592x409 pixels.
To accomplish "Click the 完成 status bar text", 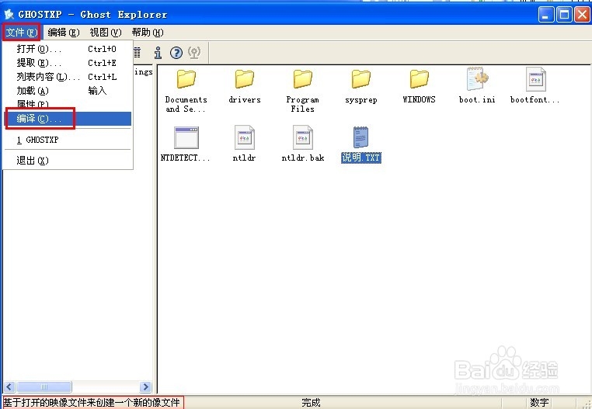I will [x=311, y=403].
